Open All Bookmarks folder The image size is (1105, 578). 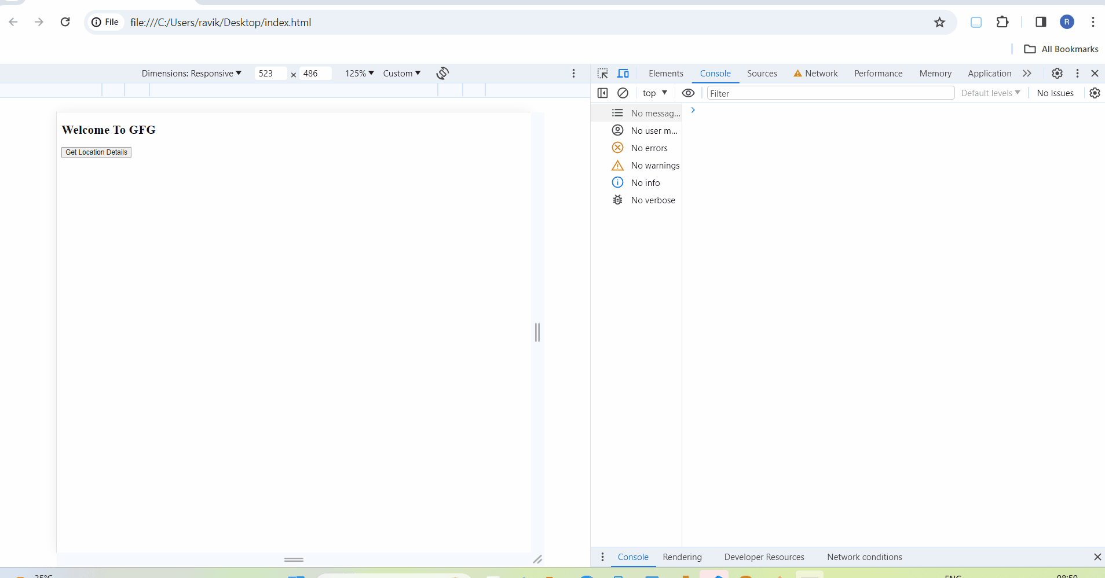click(x=1061, y=49)
